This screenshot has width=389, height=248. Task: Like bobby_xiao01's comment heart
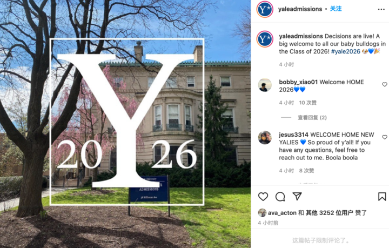click(385, 85)
